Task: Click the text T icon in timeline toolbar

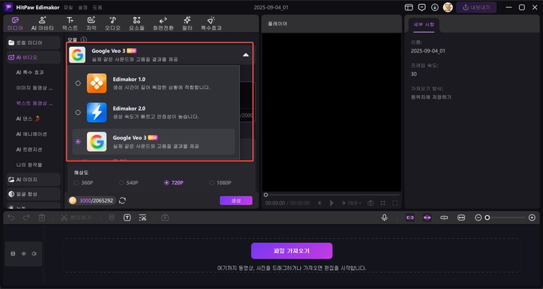Action: [127, 218]
